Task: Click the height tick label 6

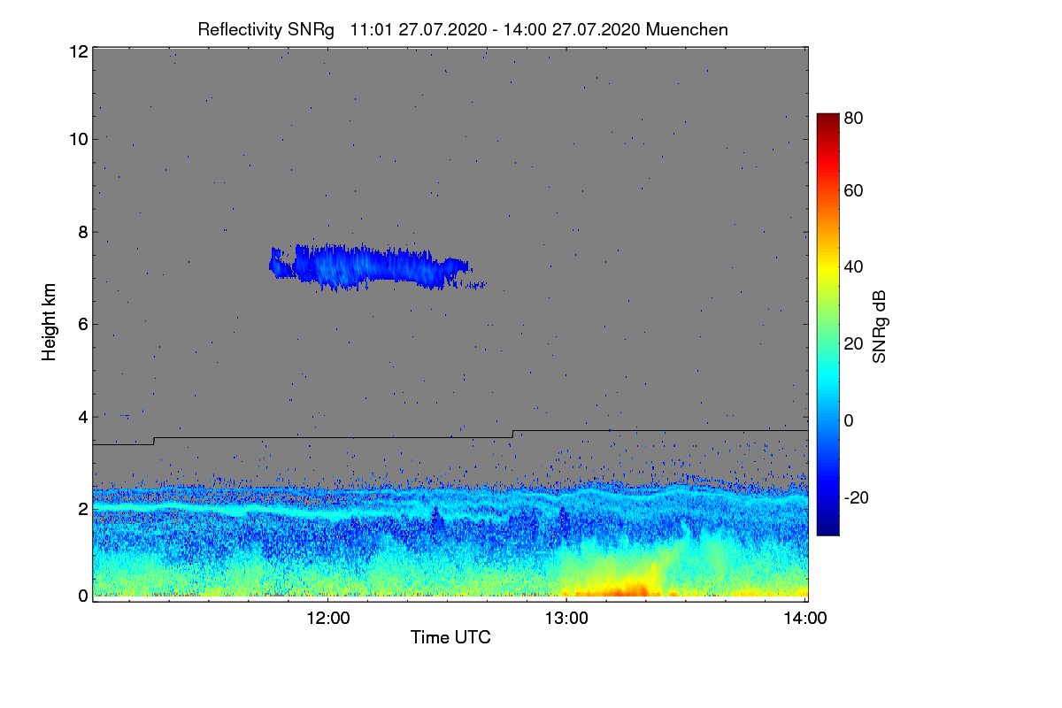Action: [83, 324]
